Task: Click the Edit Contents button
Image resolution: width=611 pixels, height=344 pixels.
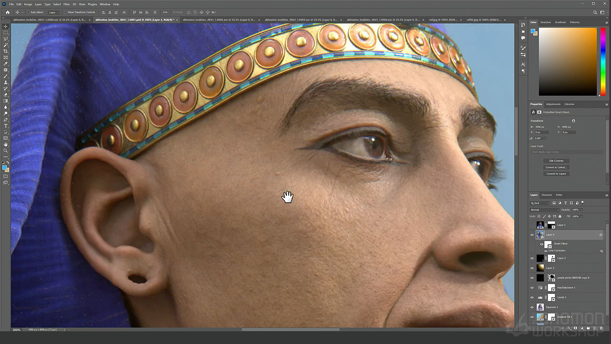Action: click(x=556, y=161)
